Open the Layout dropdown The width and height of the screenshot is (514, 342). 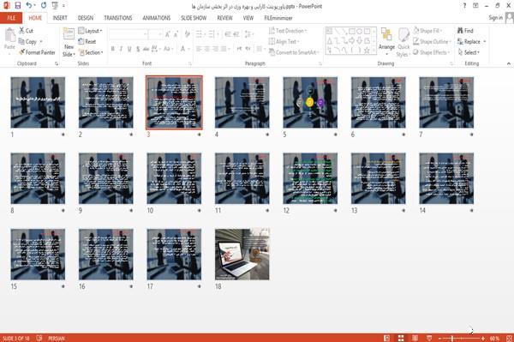[90, 31]
